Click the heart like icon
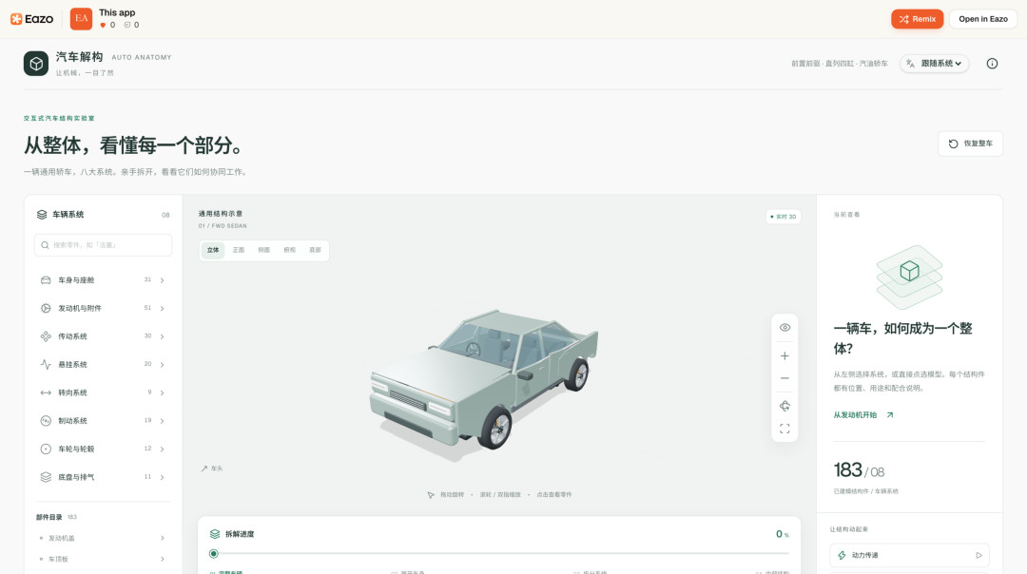 103,26
